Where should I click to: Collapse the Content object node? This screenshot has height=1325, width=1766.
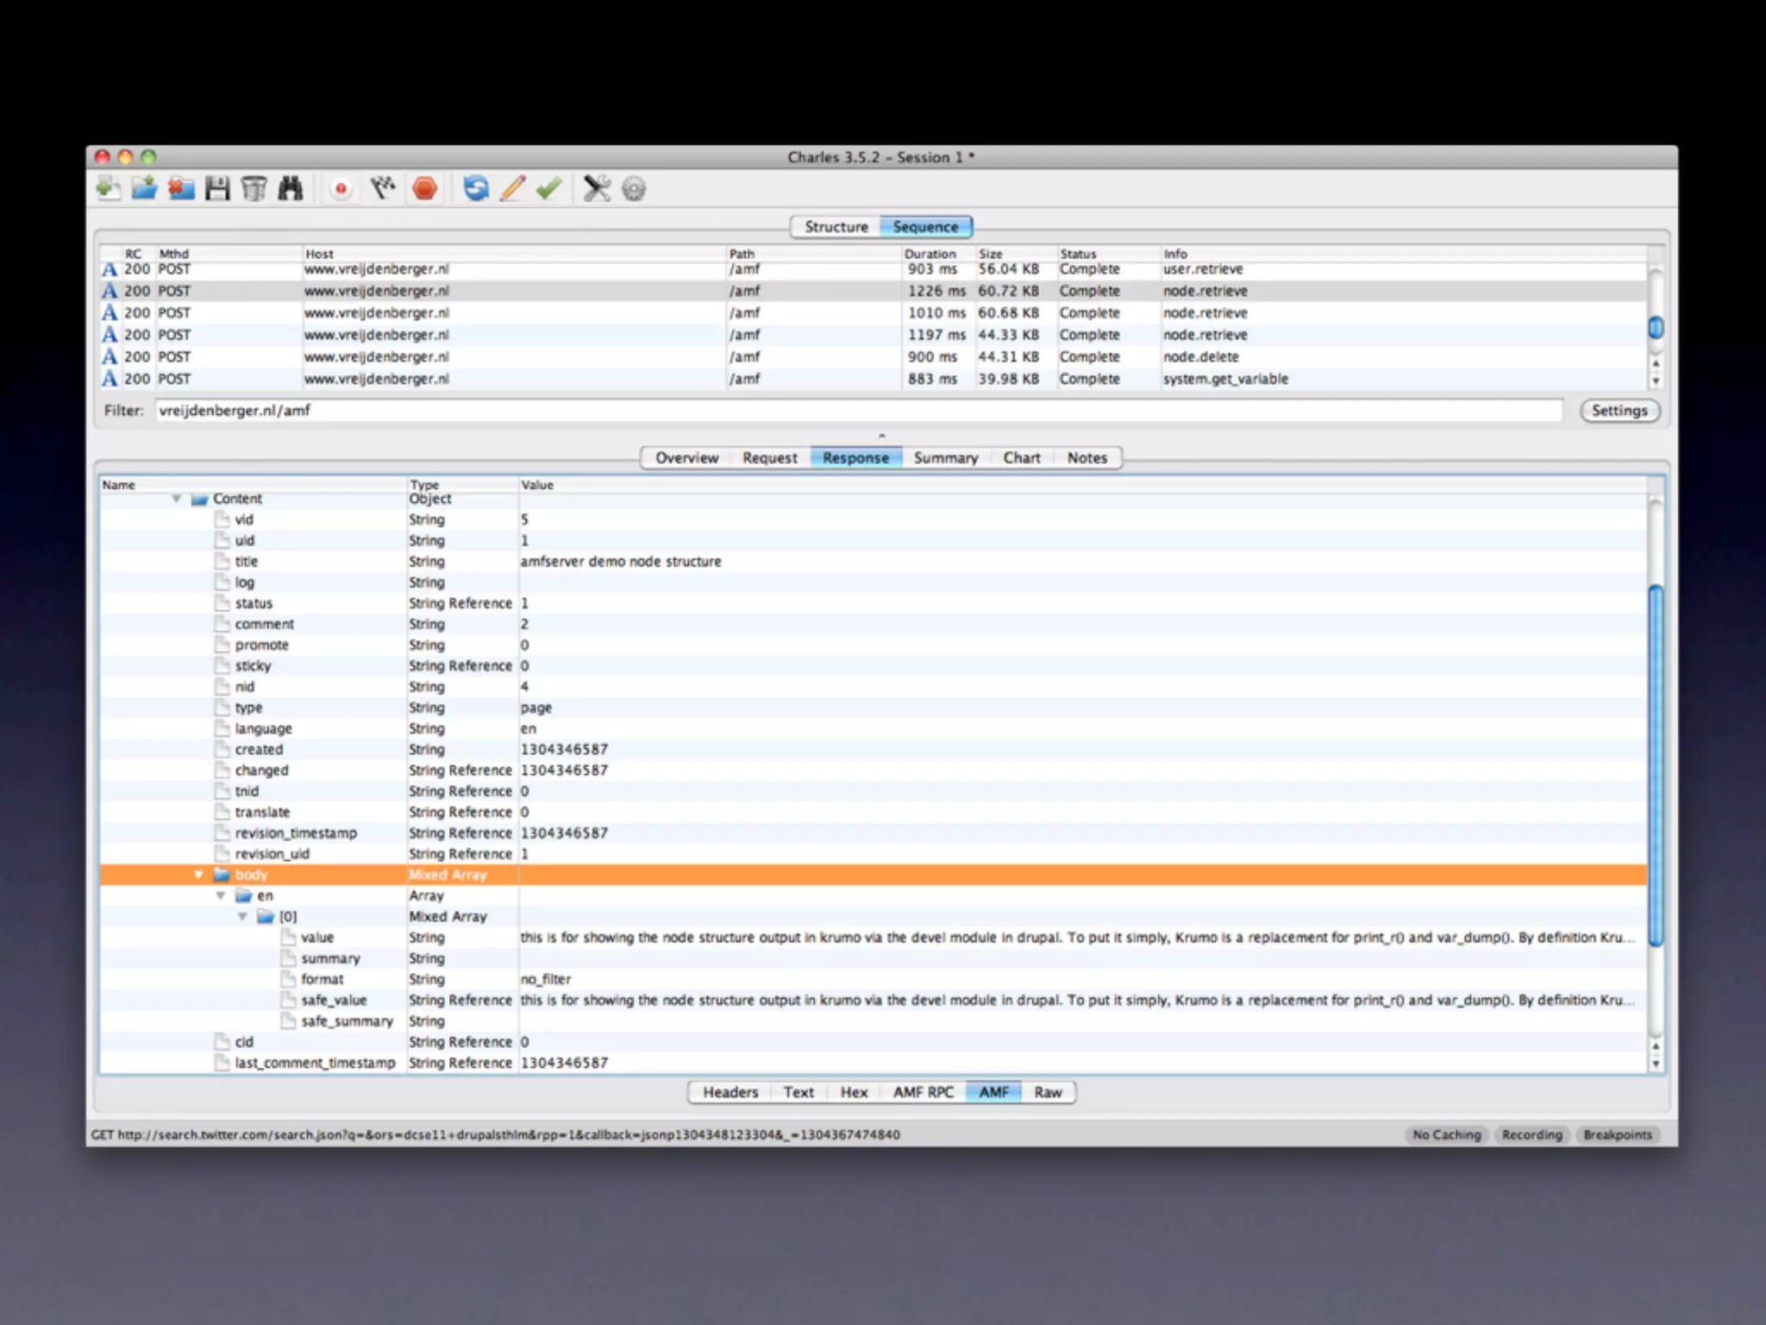176,499
